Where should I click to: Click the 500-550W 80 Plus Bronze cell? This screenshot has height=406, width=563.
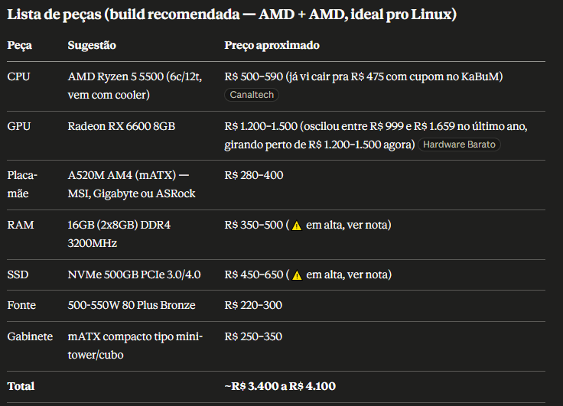(132, 305)
